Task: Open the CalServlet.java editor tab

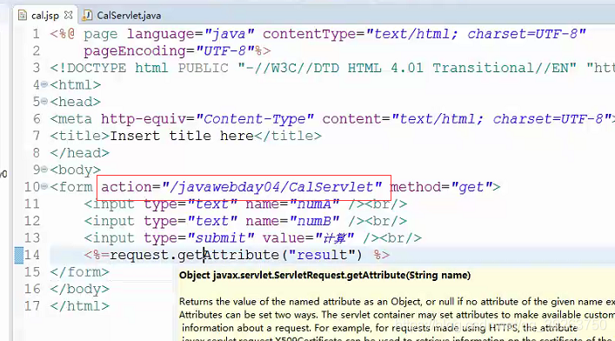Action: pos(129,16)
